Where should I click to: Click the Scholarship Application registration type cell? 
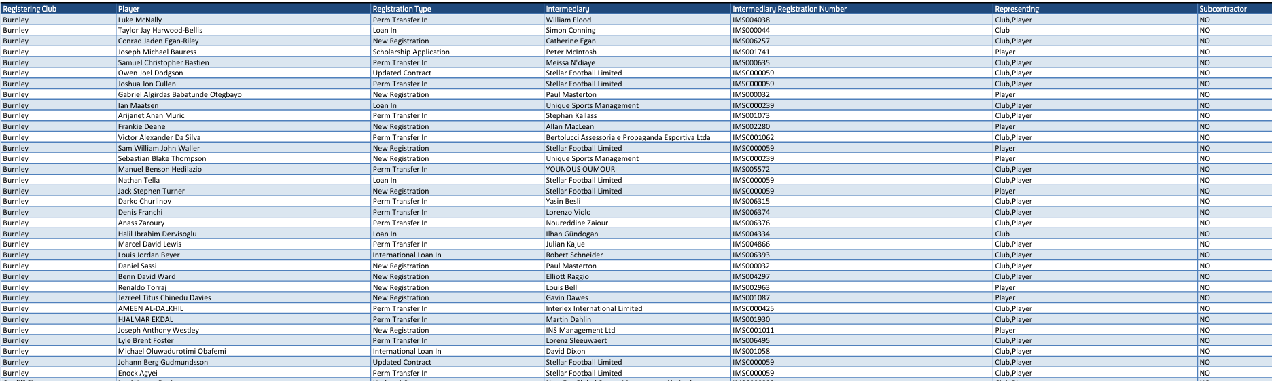(x=411, y=52)
